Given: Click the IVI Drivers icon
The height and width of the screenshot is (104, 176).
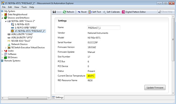Looking at the screenshot, I should (5, 57).
